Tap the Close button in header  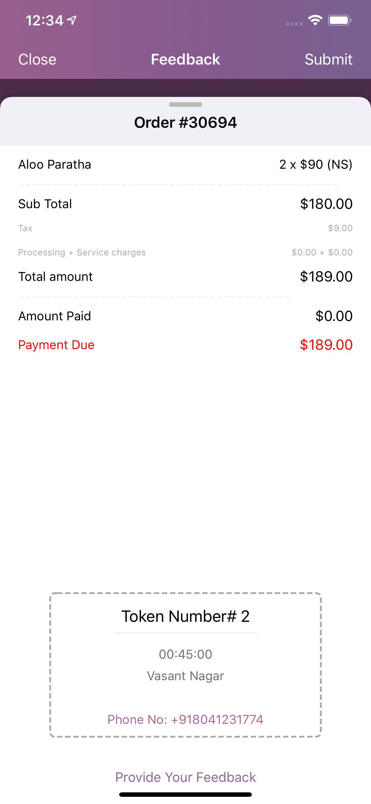37,59
